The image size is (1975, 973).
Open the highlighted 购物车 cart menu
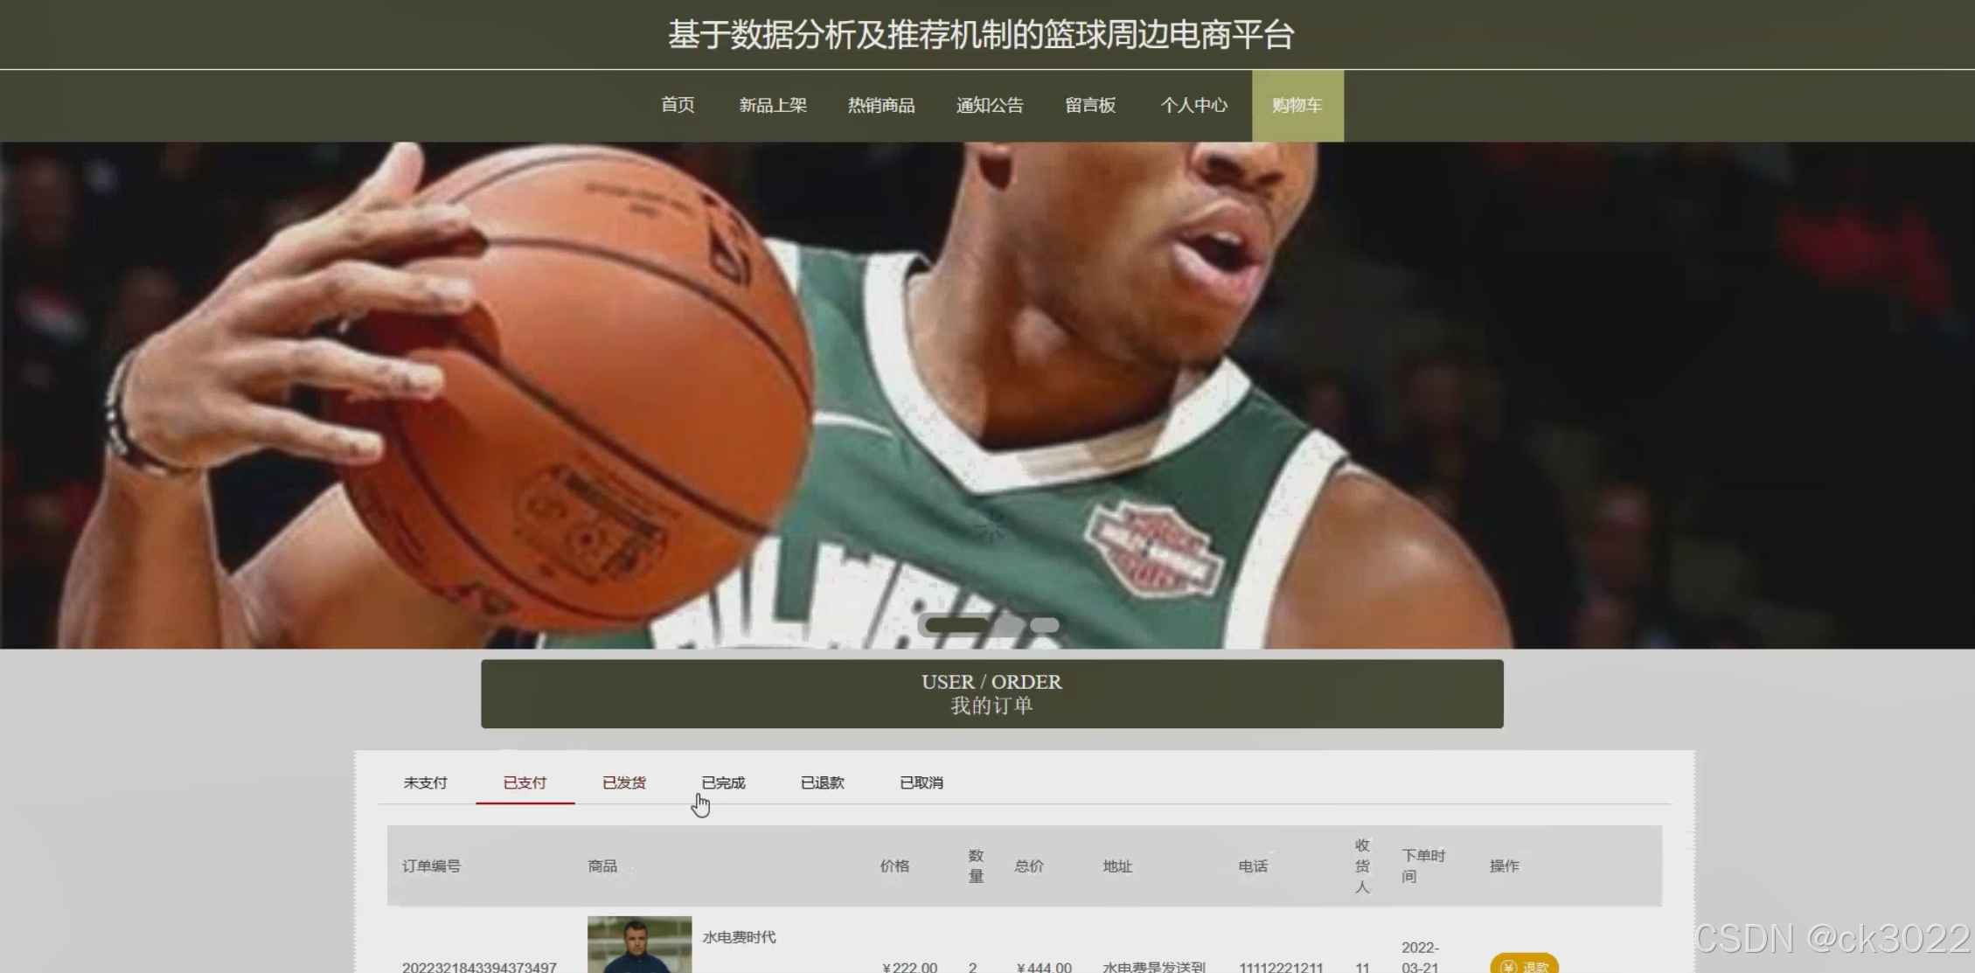1297,105
